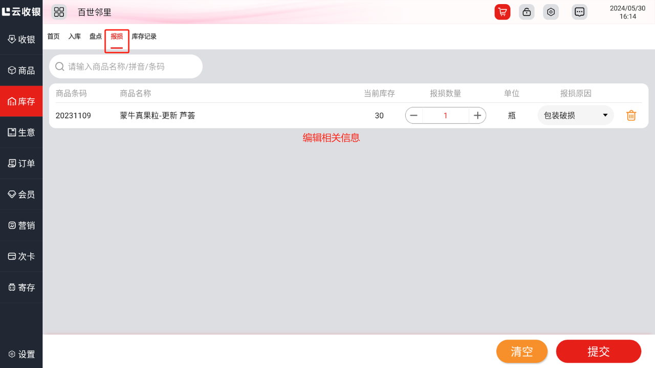Expand the 包装破损 loss reason dropdown
The height and width of the screenshot is (368, 655).
tap(575, 116)
